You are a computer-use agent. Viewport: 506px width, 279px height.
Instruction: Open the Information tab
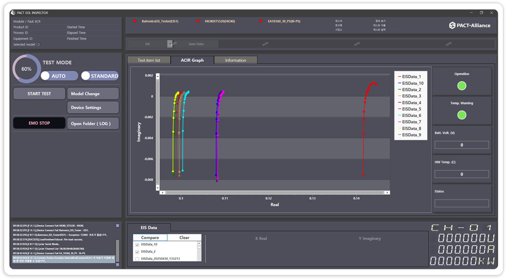(x=235, y=60)
